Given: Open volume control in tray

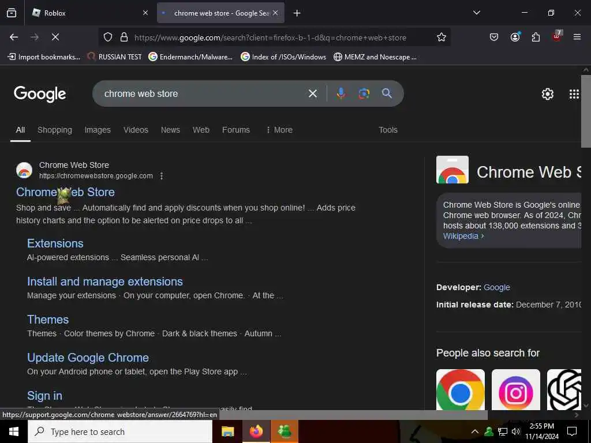Looking at the screenshot, I should click(516, 431).
